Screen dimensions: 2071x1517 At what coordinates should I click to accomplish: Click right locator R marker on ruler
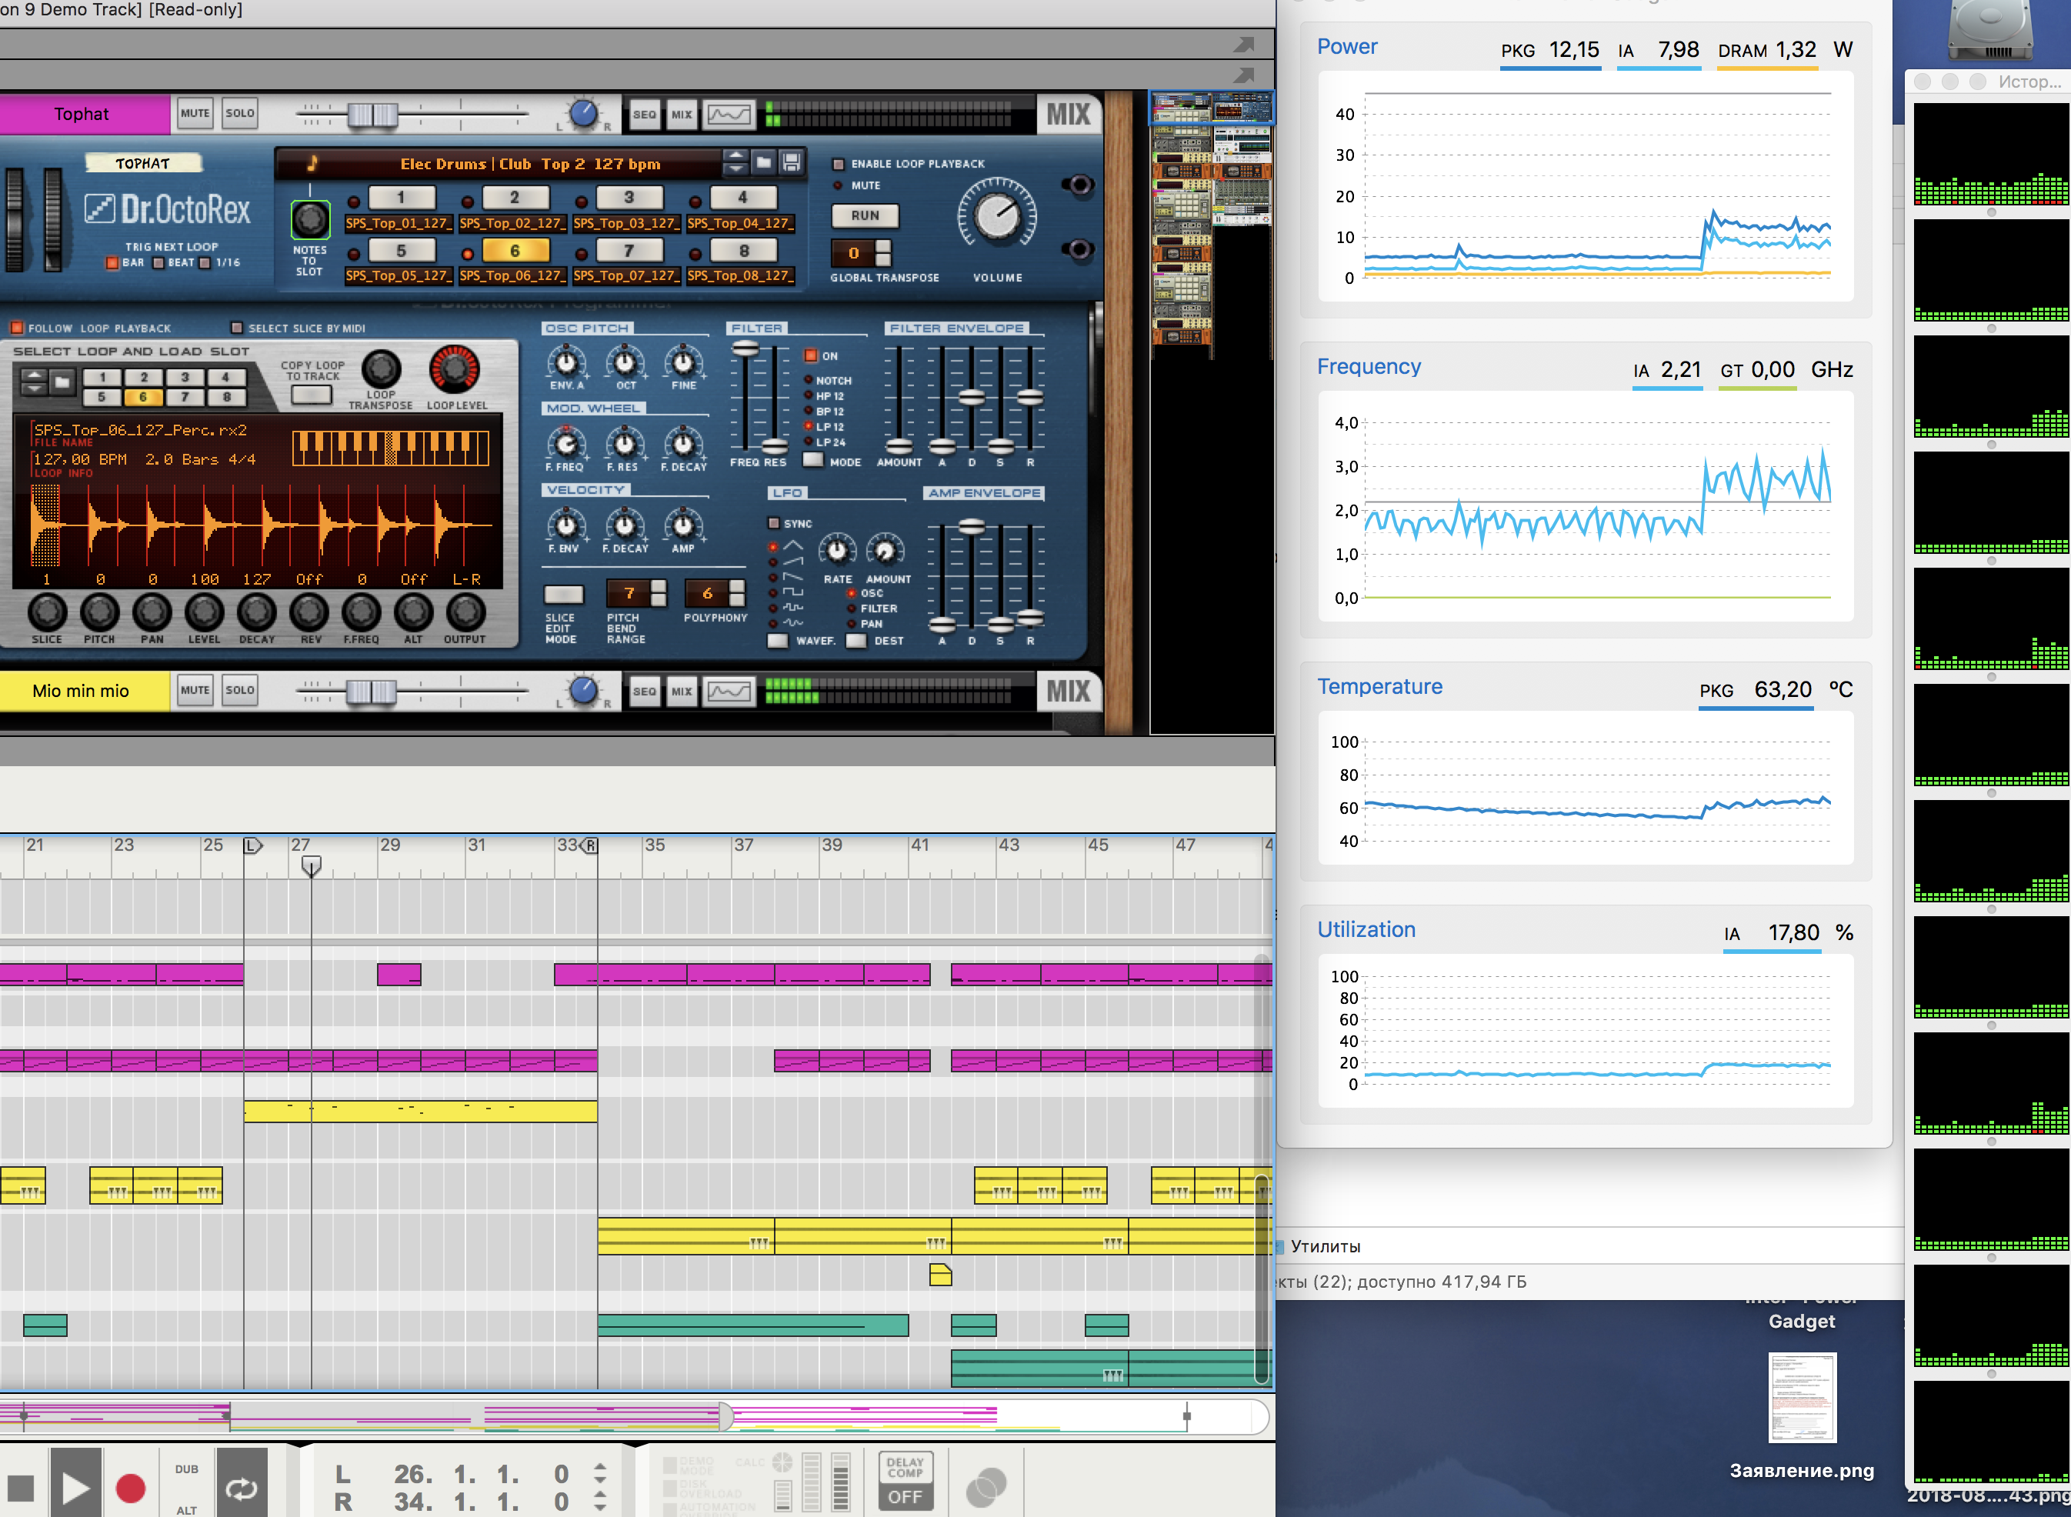pos(589,845)
